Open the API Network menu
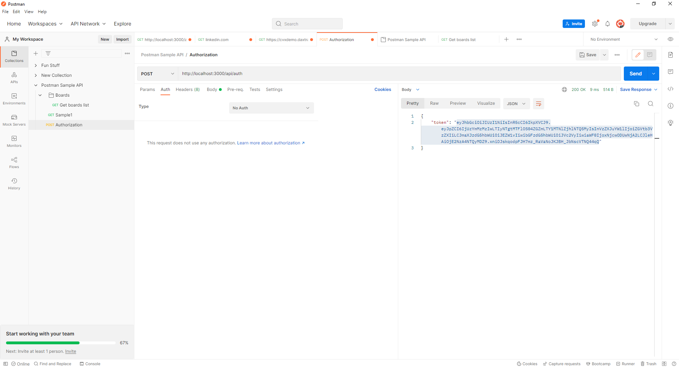Screen dimensions: 679x368 tap(88, 24)
